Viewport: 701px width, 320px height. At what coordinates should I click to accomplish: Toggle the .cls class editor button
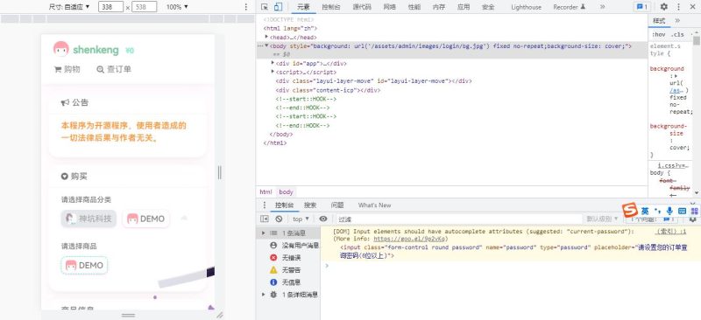677,34
